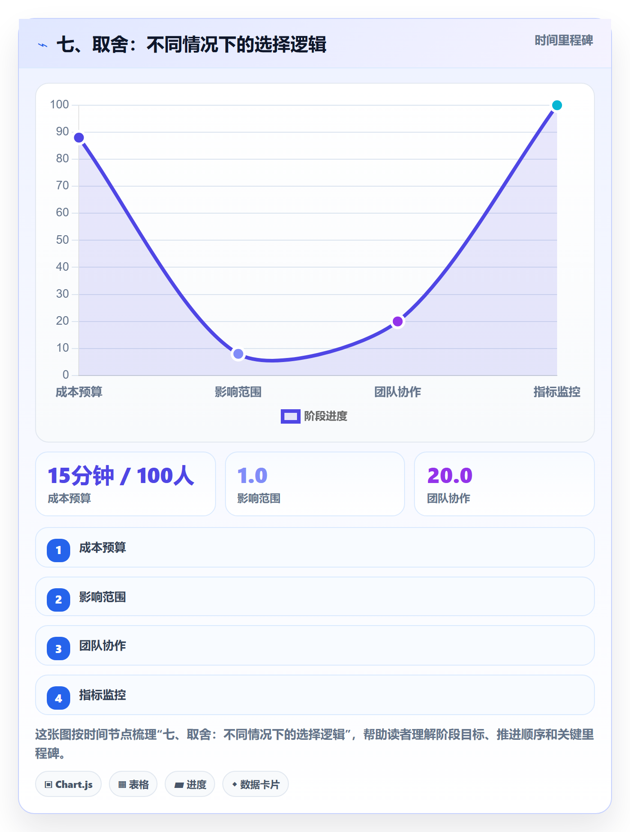Click the lightning icon beside the title
630x832 pixels.
pyautogui.click(x=43, y=45)
